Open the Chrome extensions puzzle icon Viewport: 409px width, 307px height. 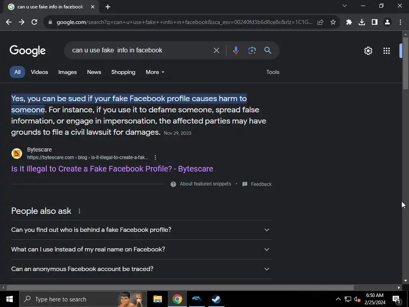click(x=349, y=22)
